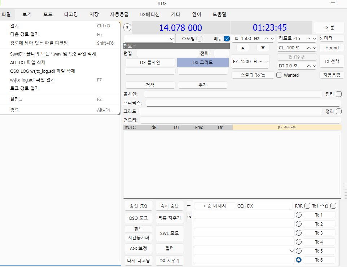Click the selected Tx 6 radio button
Image resolution: width=347 pixels, height=267 pixels.
point(299,260)
